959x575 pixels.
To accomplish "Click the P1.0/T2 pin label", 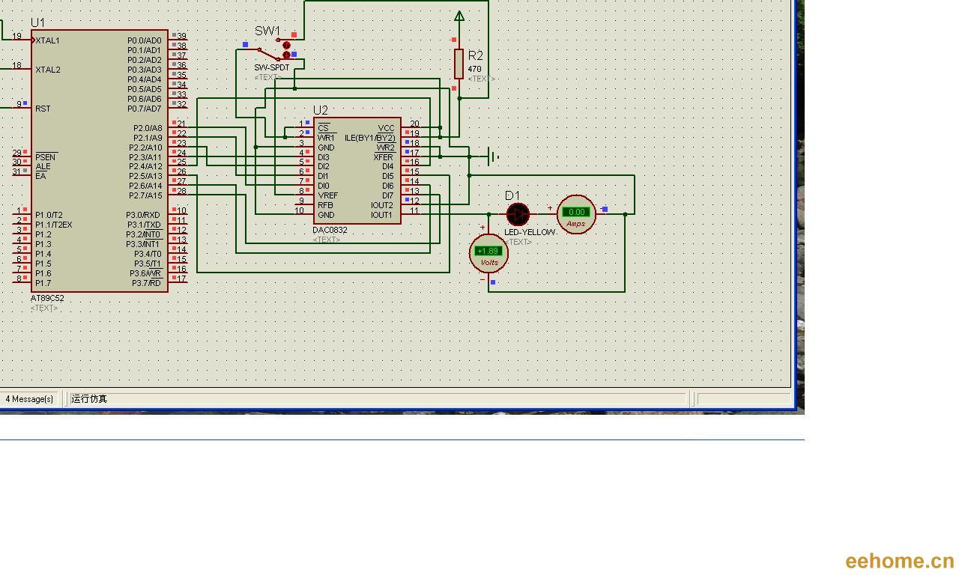I will (x=49, y=215).
